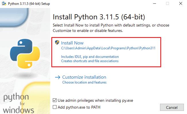
Task: Minimize the Python Setup window
Action: coord(155,3)
